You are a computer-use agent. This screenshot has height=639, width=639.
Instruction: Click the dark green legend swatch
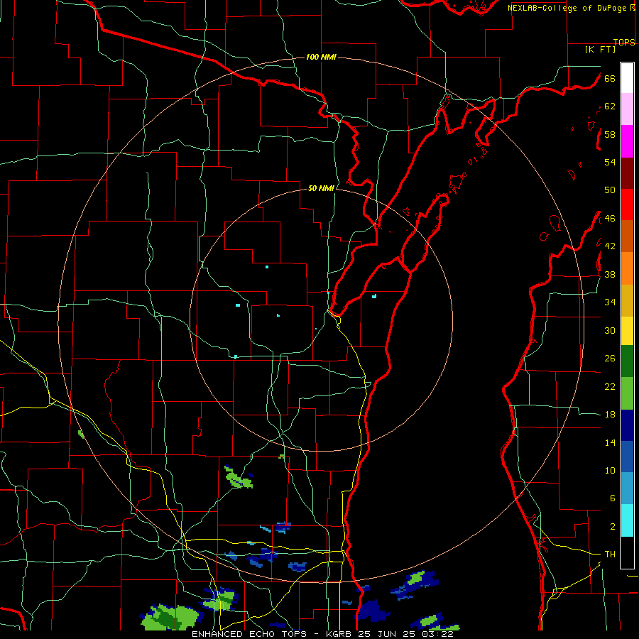627,361
